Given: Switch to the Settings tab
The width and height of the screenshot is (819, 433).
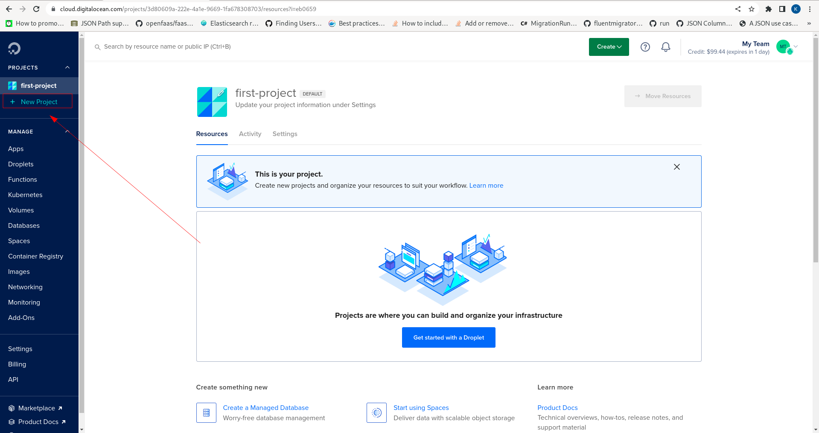Looking at the screenshot, I should pos(285,134).
